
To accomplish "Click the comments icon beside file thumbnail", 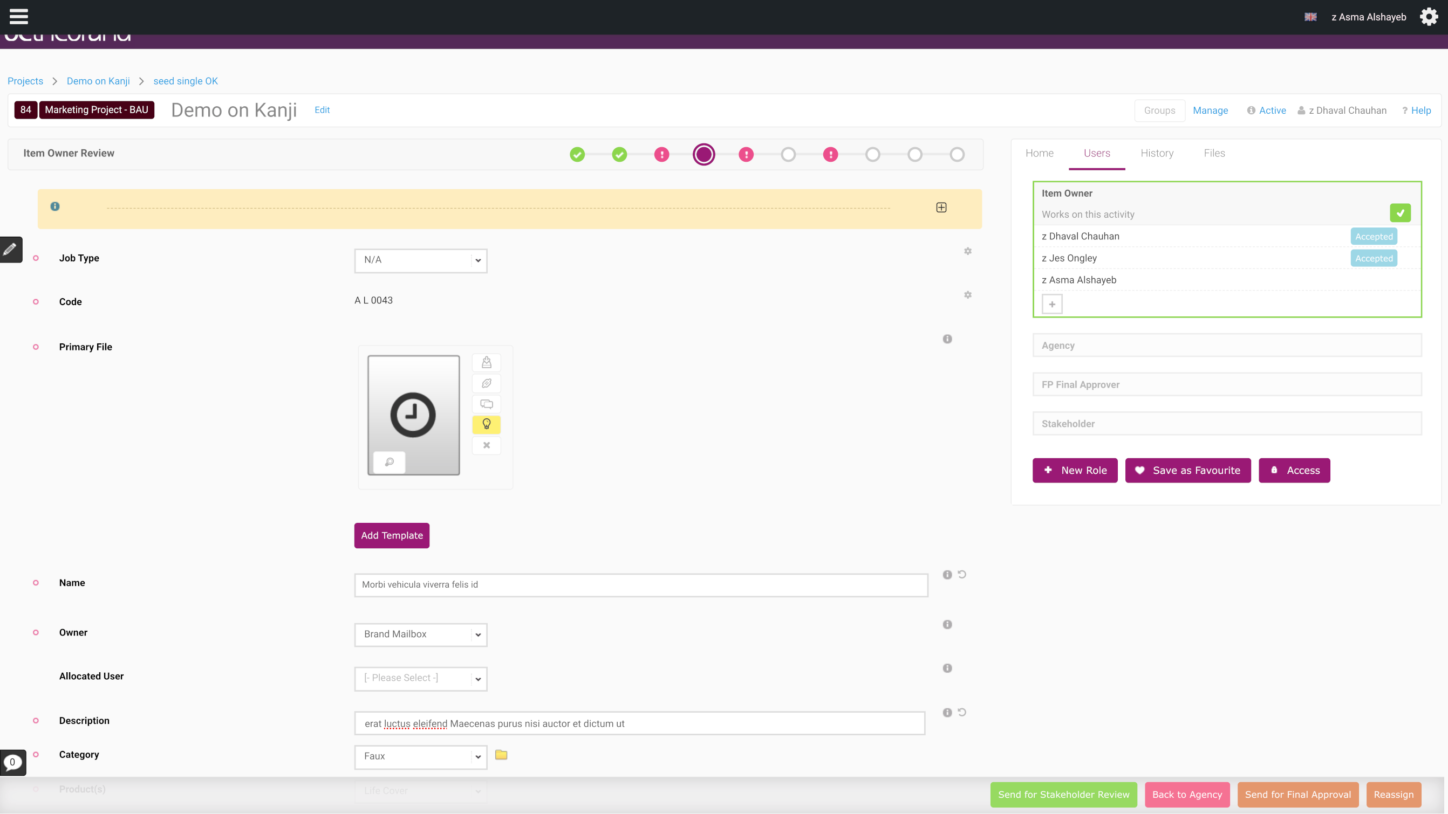I will coord(486,404).
